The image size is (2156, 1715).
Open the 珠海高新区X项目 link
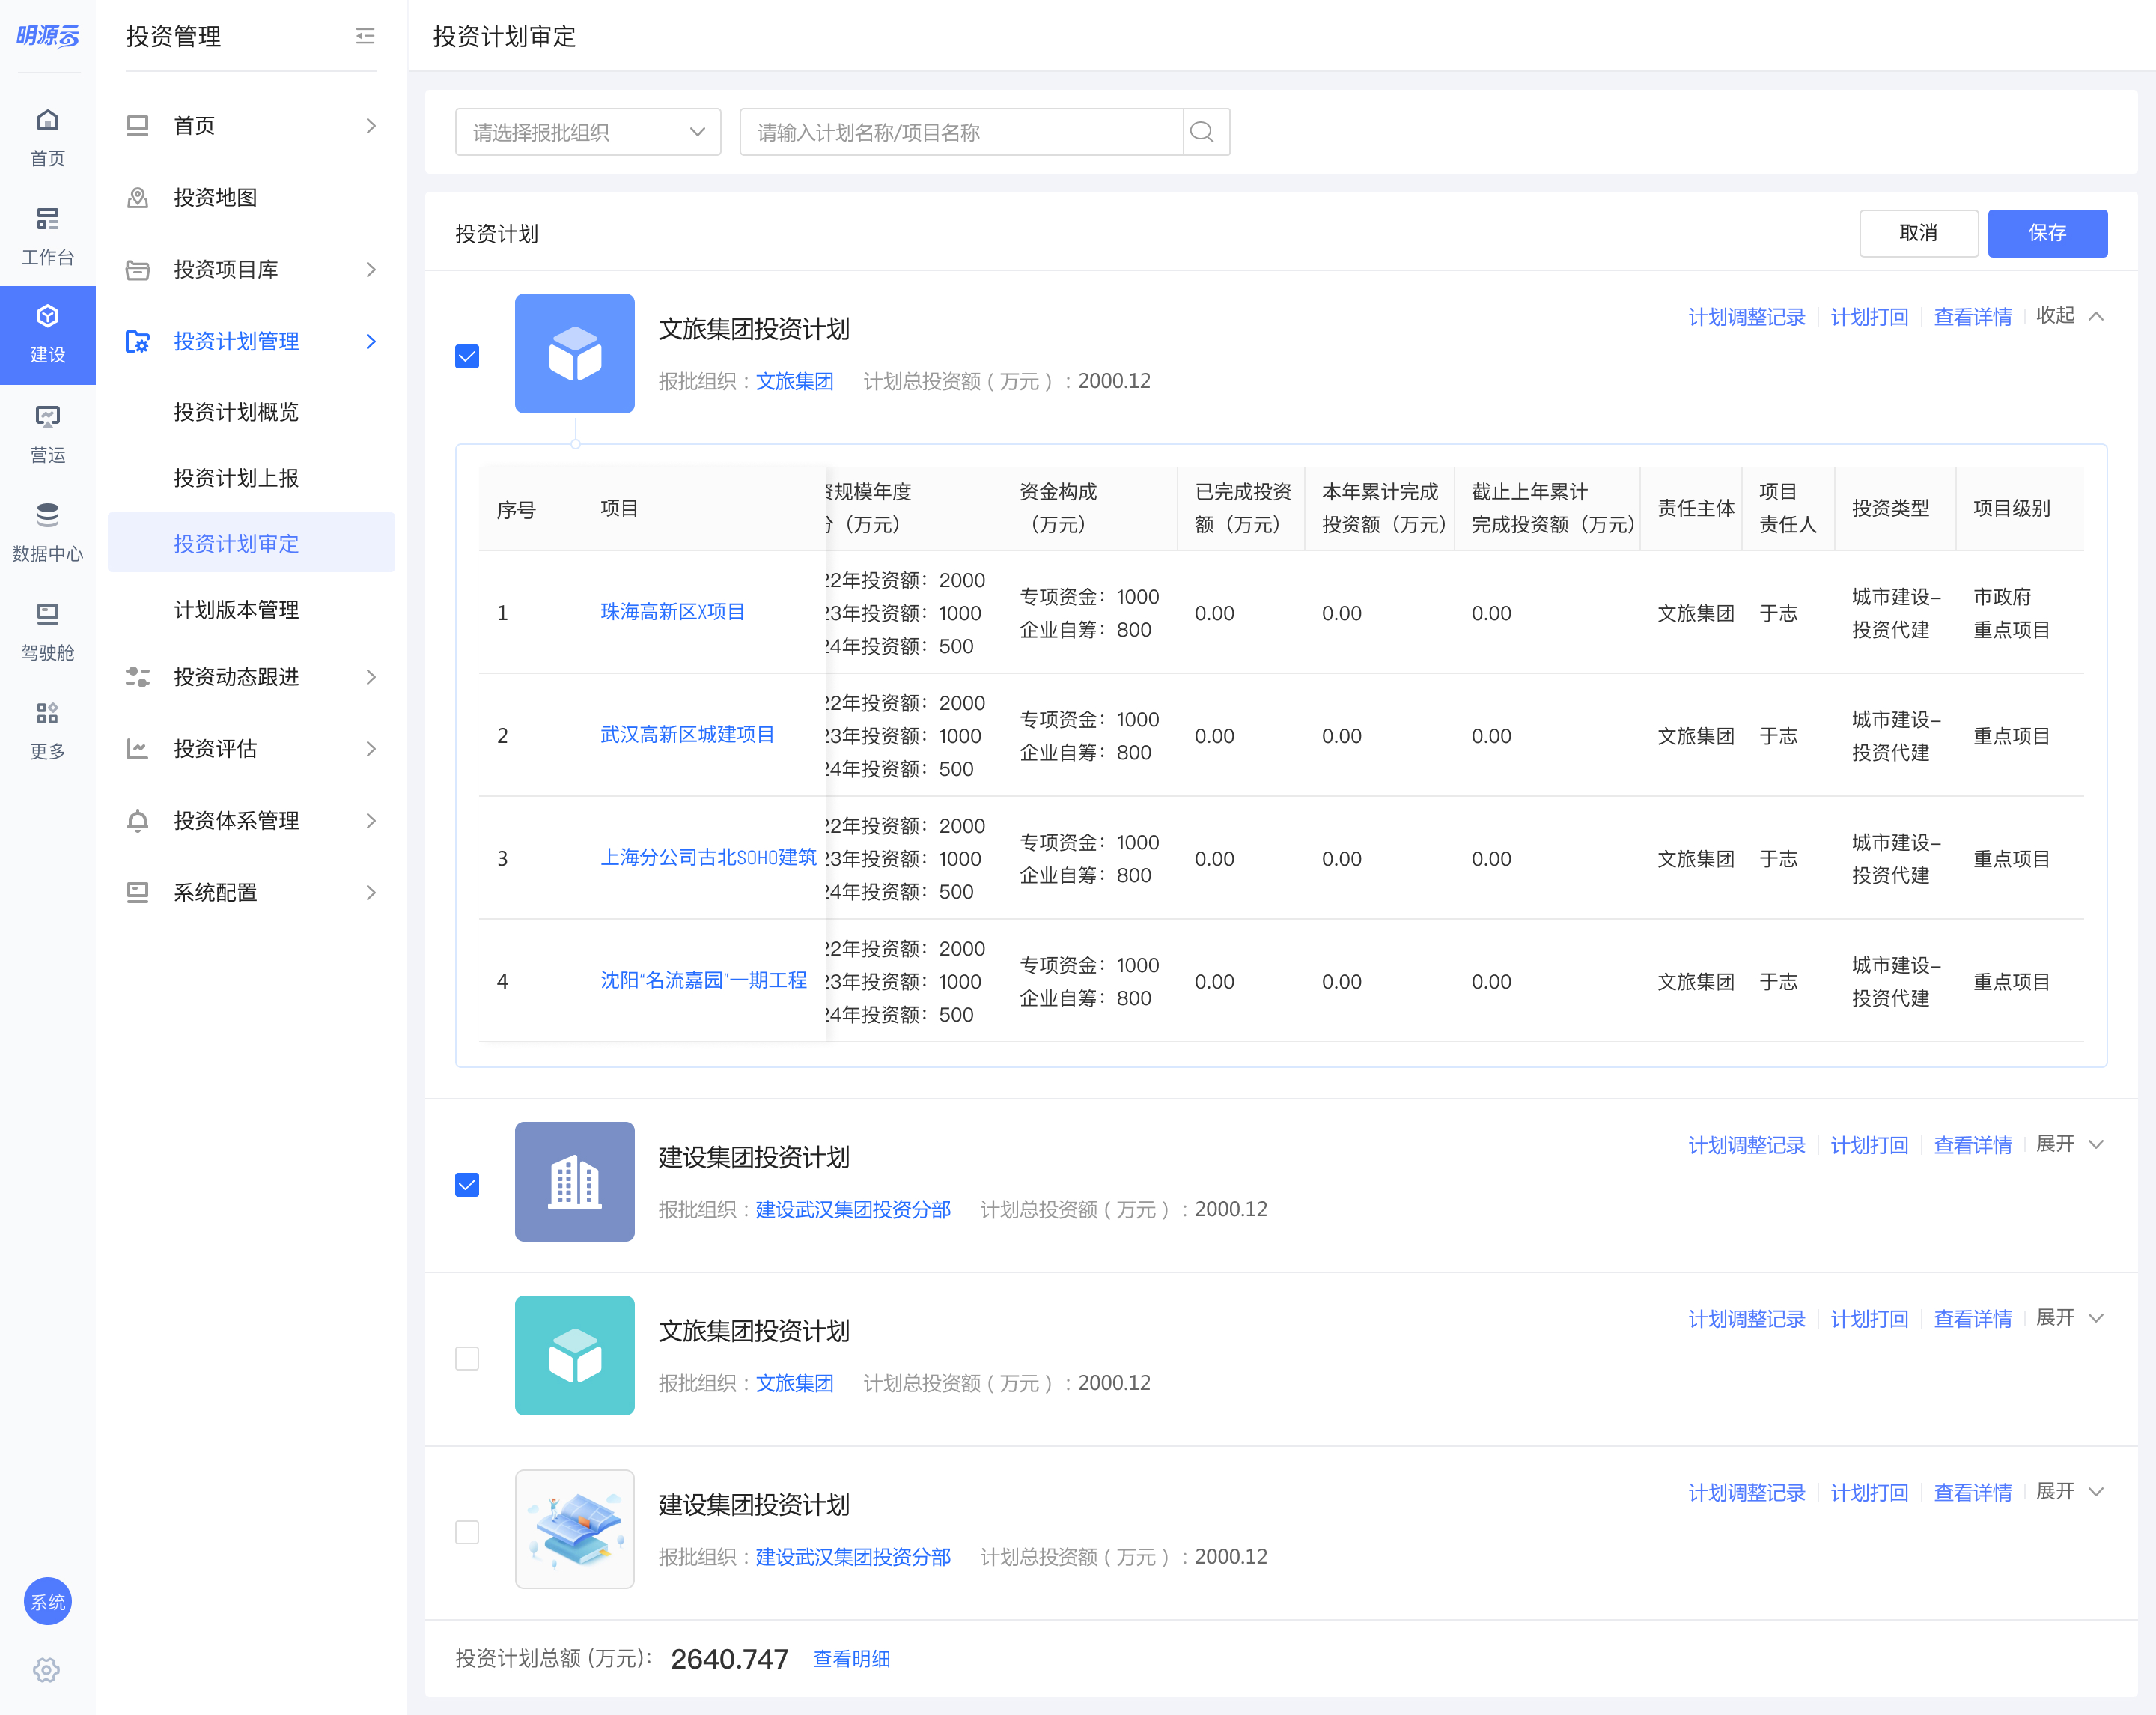coord(672,611)
